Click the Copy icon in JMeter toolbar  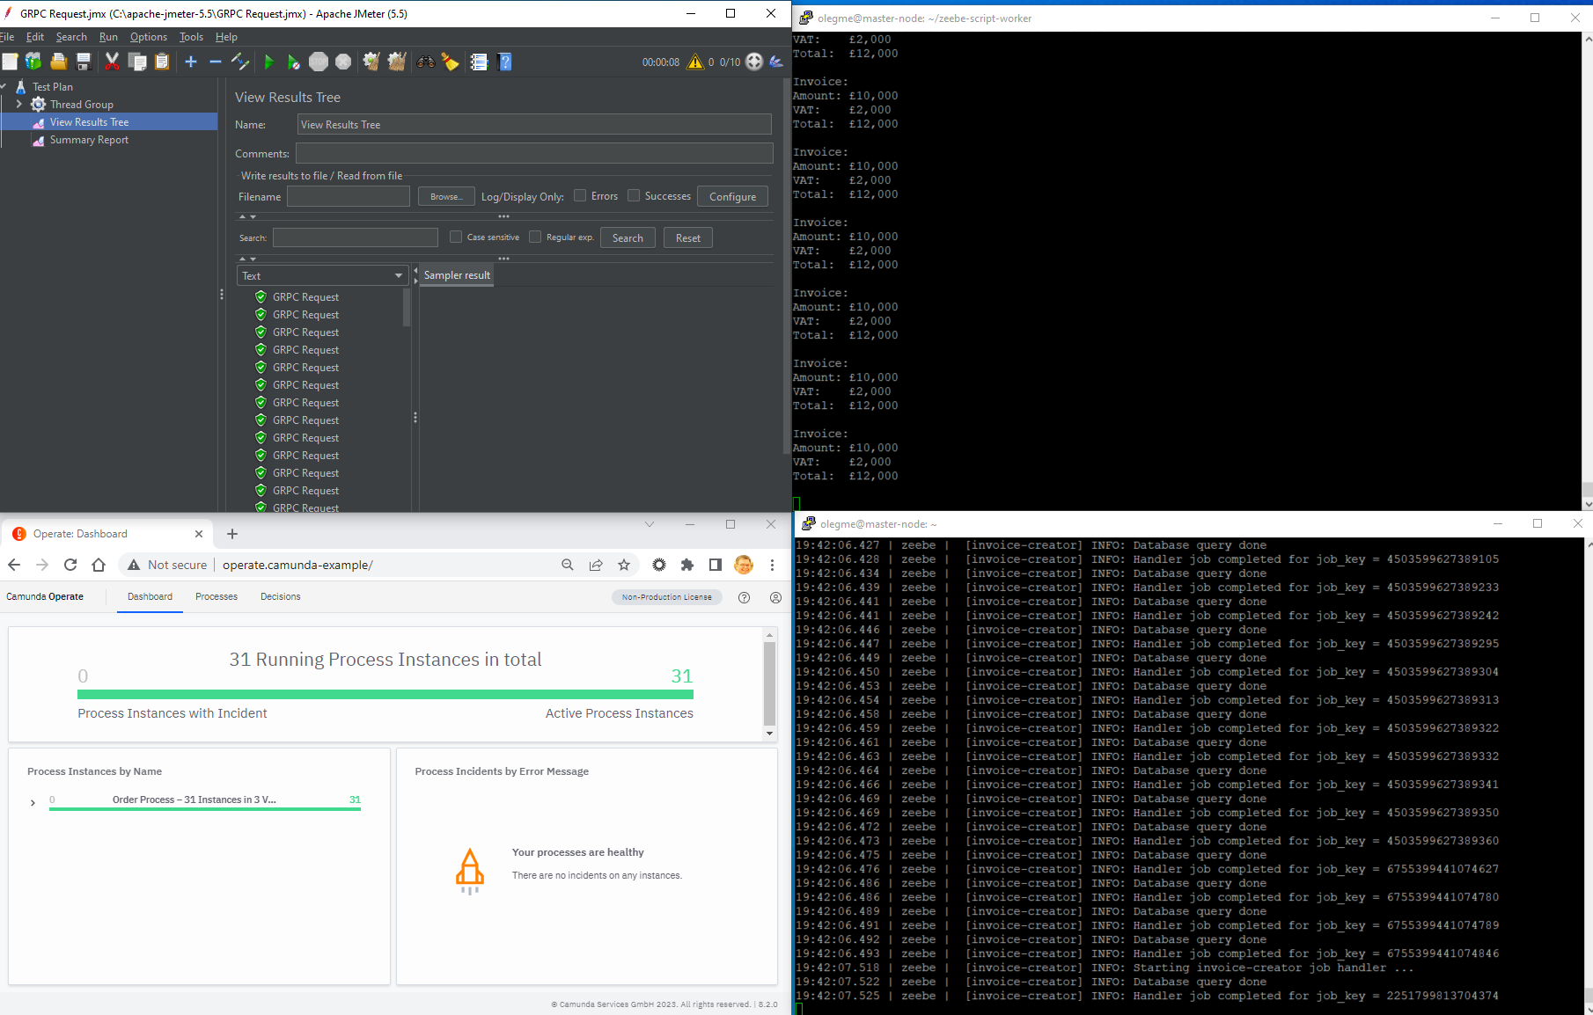pyautogui.click(x=137, y=62)
